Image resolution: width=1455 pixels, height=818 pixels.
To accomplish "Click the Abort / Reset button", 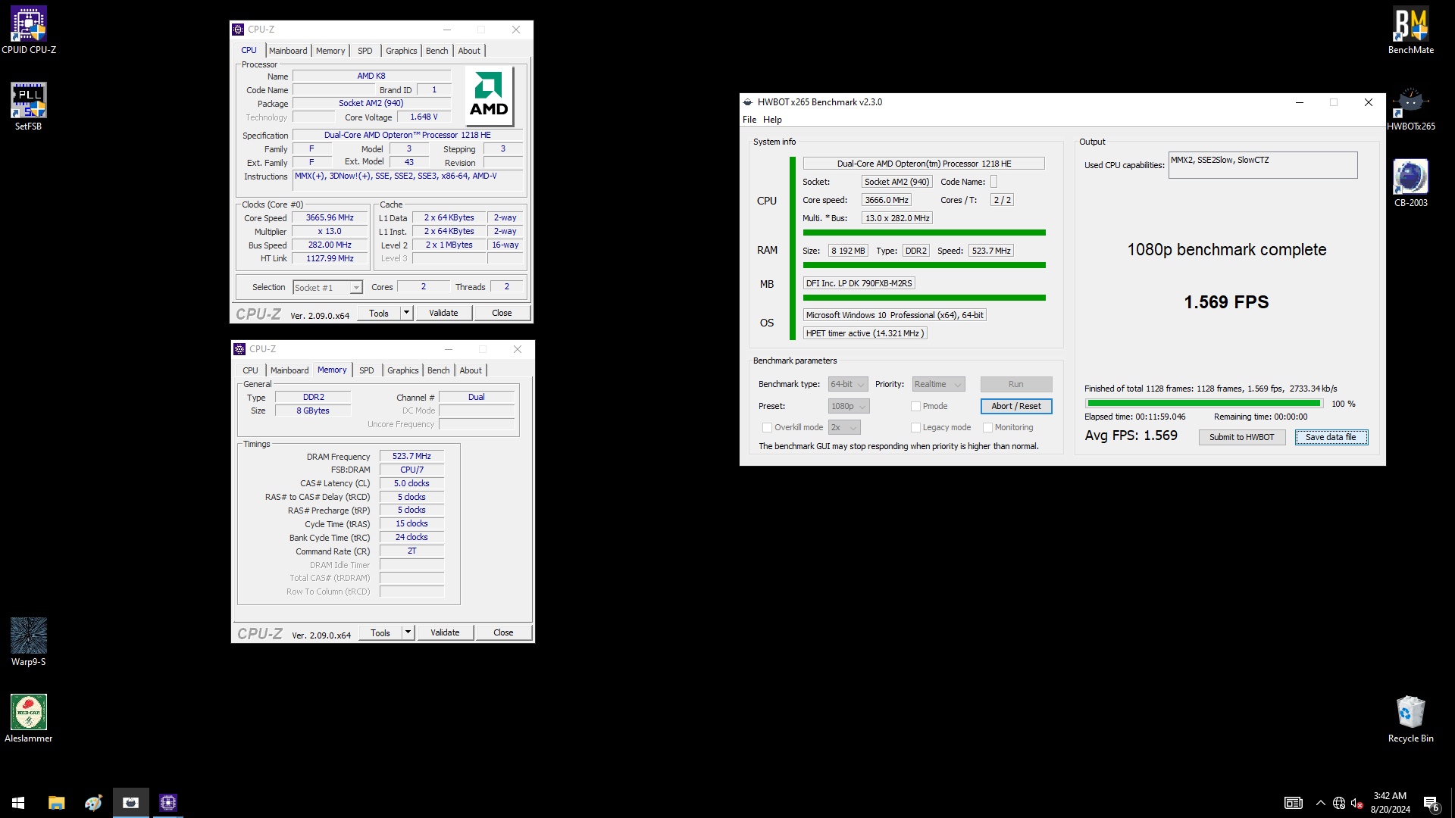I will click(x=1016, y=407).
